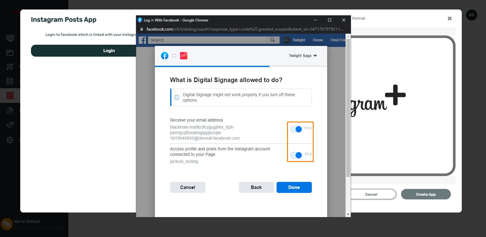The width and height of the screenshot is (486, 237).
Task: Click the WE user avatar at top right
Action: point(472,15)
